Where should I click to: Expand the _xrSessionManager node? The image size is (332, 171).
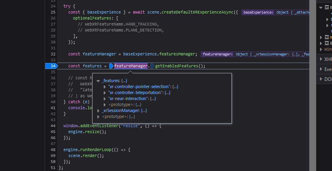pyautogui.click(x=98, y=111)
